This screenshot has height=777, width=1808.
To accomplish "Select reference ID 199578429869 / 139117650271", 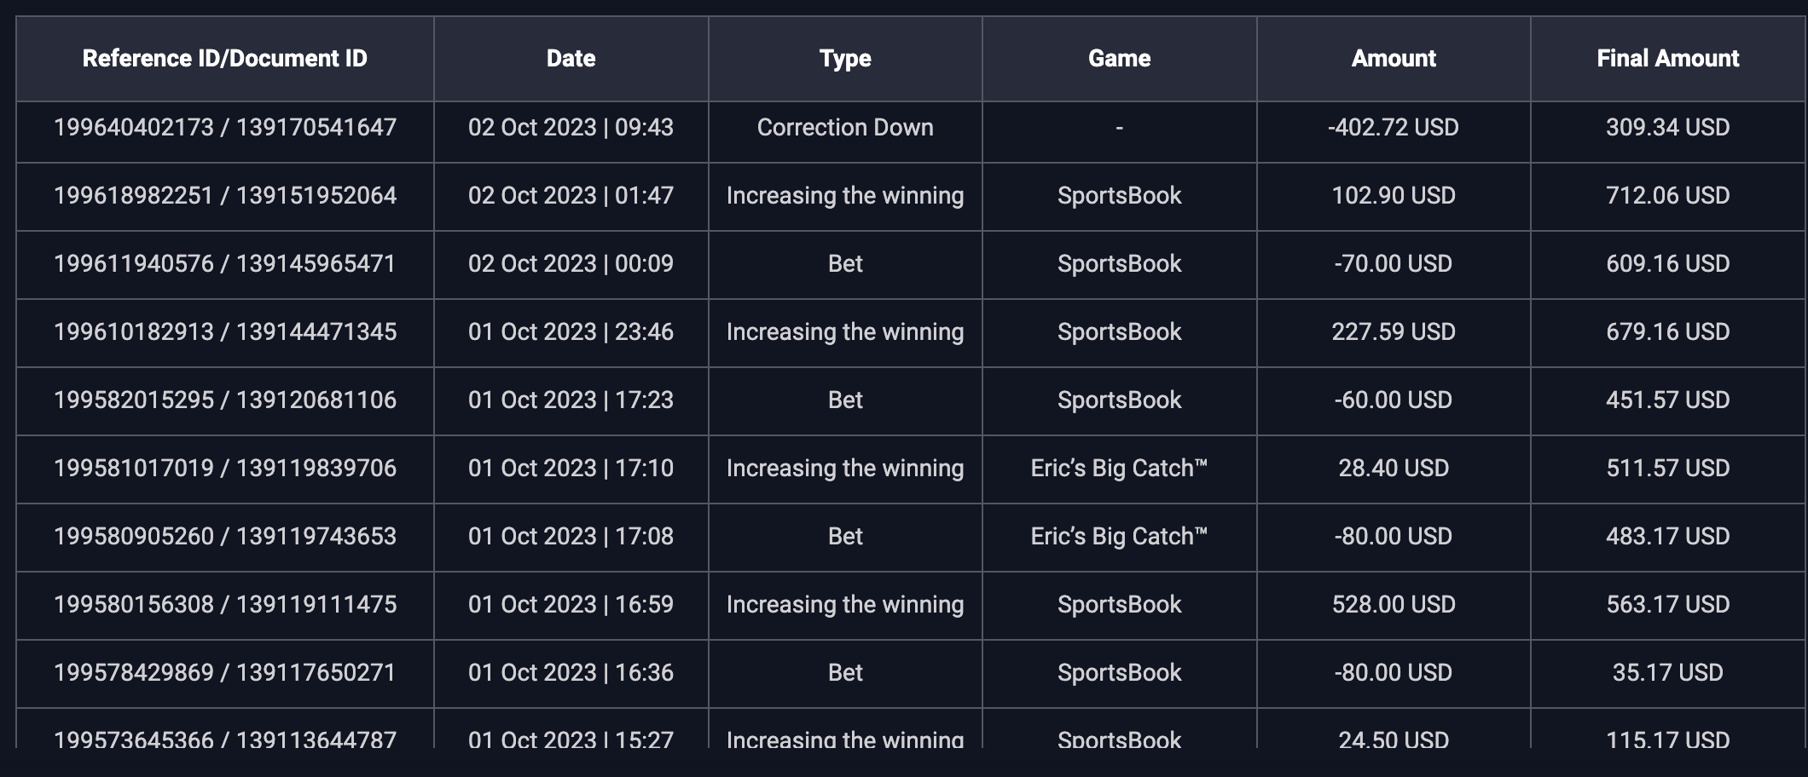I will point(224,673).
